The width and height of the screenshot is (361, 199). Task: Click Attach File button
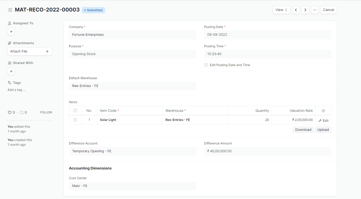(x=30, y=51)
